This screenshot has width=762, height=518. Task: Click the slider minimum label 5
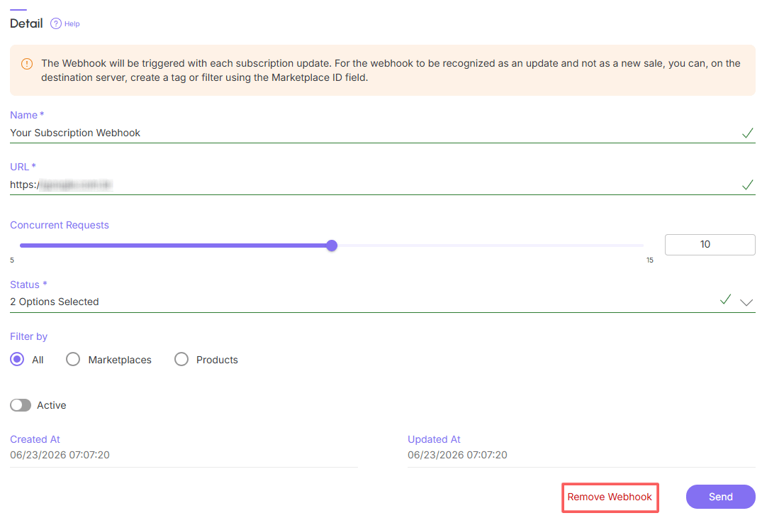coord(12,260)
